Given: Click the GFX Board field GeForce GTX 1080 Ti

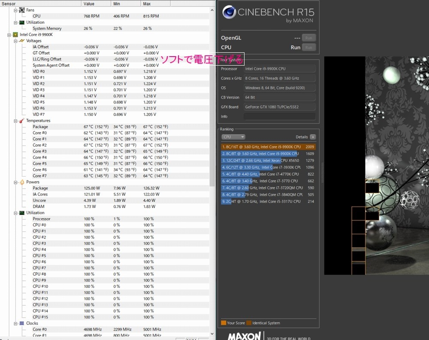Looking at the screenshot, I should click(279, 107).
